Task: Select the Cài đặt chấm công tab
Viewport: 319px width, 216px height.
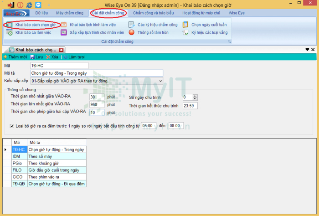Action: tap(108, 13)
